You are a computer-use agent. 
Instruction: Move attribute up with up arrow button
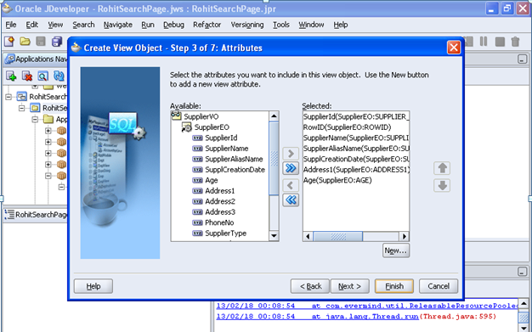coord(442,168)
